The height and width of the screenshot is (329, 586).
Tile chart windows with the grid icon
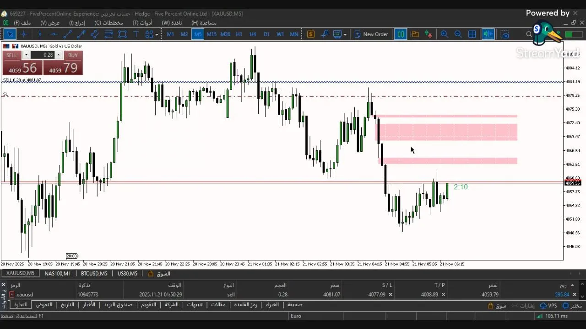[472, 34]
